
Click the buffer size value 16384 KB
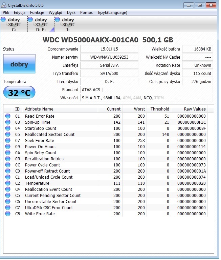pos(198,49)
